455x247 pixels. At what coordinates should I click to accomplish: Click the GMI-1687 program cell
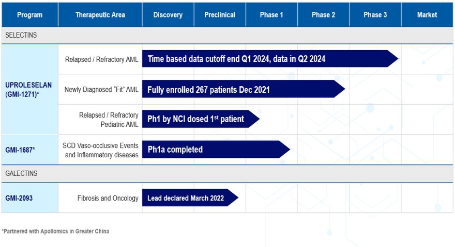pos(29,150)
